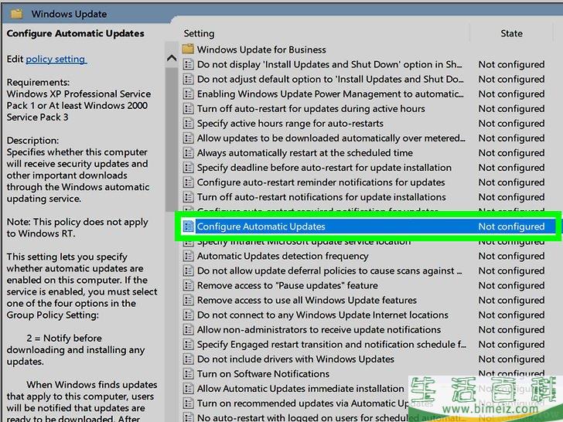Viewport: 563px width, 422px height.
Task: Click icon of 'Configure auto-restart reminder notifications'
Action: (188, 182)
